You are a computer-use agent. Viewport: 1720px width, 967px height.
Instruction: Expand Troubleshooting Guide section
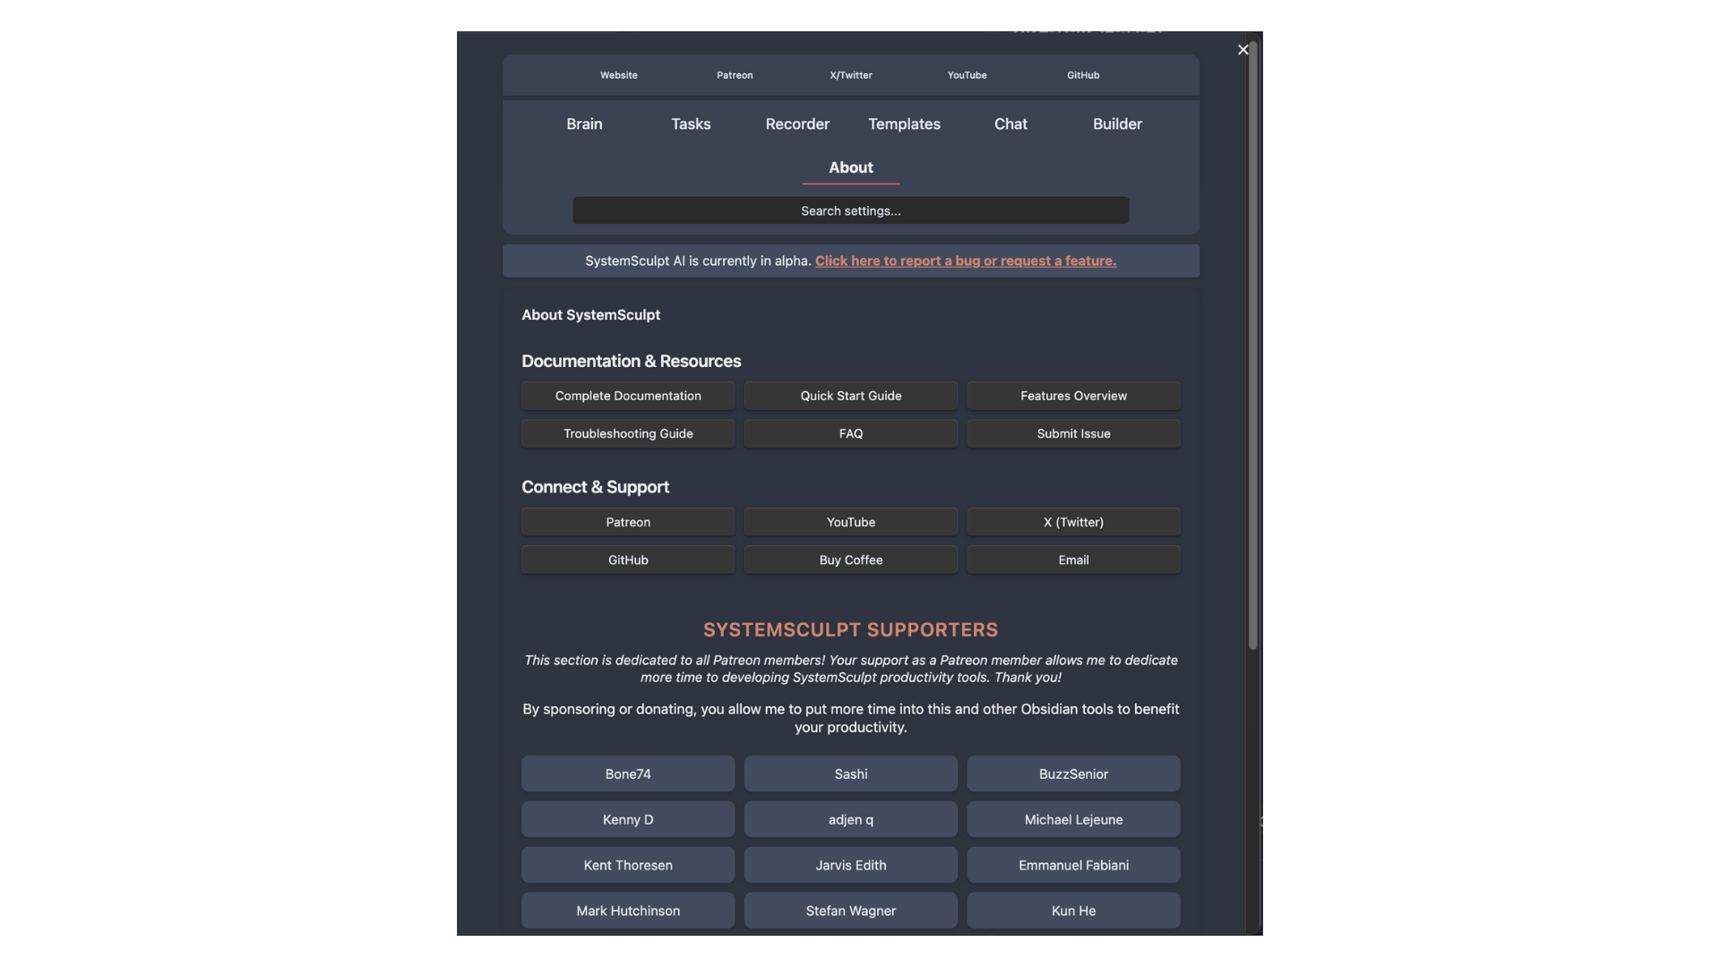coord(627,433)
